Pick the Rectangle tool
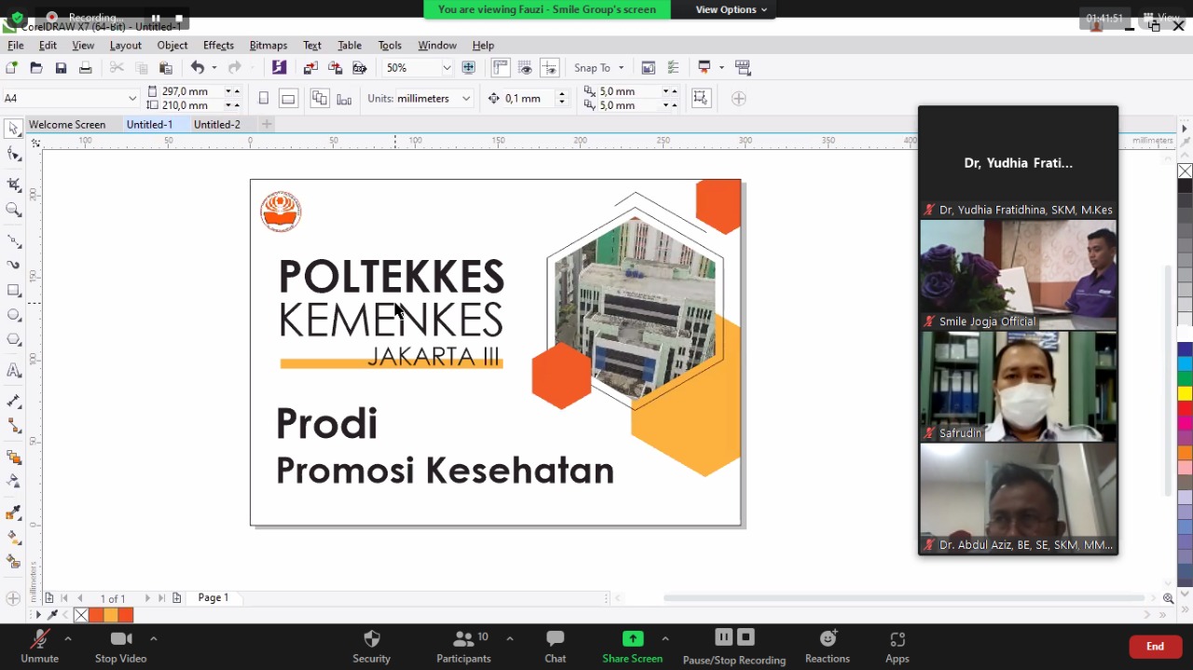The image size is (1193, 670). (13, 291)
